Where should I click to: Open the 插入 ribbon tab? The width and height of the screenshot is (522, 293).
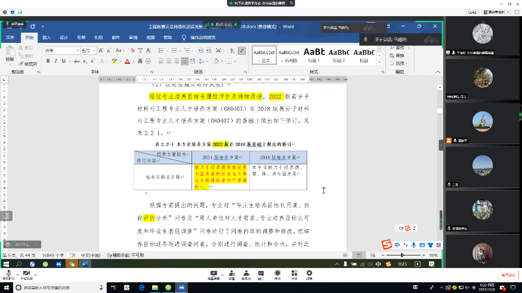(x=46, y=37)
